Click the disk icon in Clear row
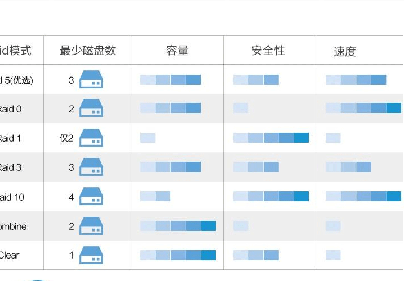404x281 pixels. 91,255
